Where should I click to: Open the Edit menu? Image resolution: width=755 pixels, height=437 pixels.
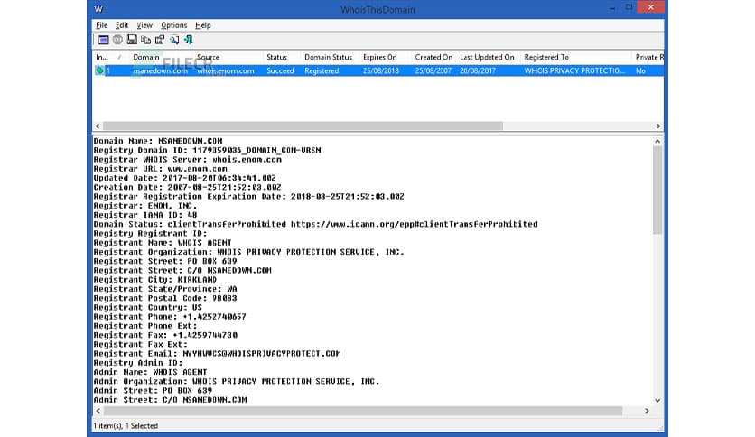pos(122,25)
